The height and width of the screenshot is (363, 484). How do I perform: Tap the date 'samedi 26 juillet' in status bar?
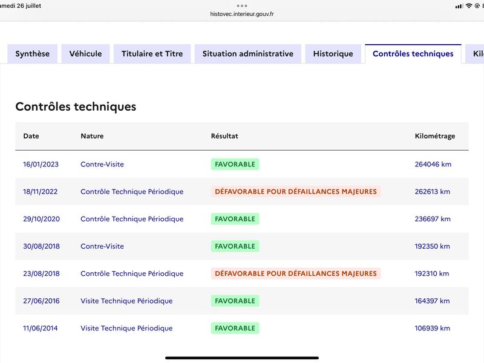click(21, 6)
